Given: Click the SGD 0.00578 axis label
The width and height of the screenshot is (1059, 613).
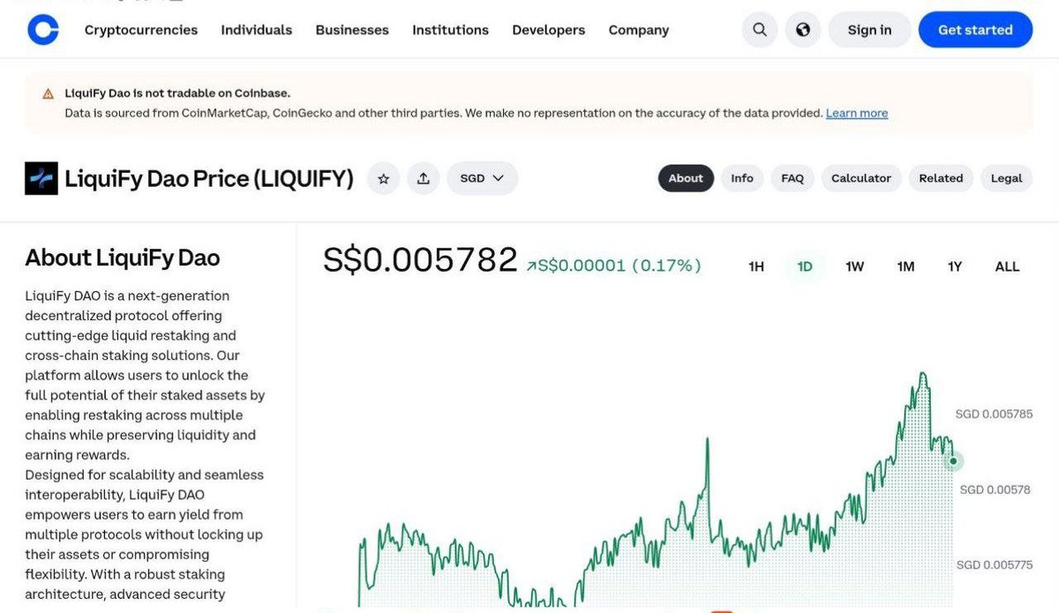Looking at the screenshot, I should tap(995, 490).
